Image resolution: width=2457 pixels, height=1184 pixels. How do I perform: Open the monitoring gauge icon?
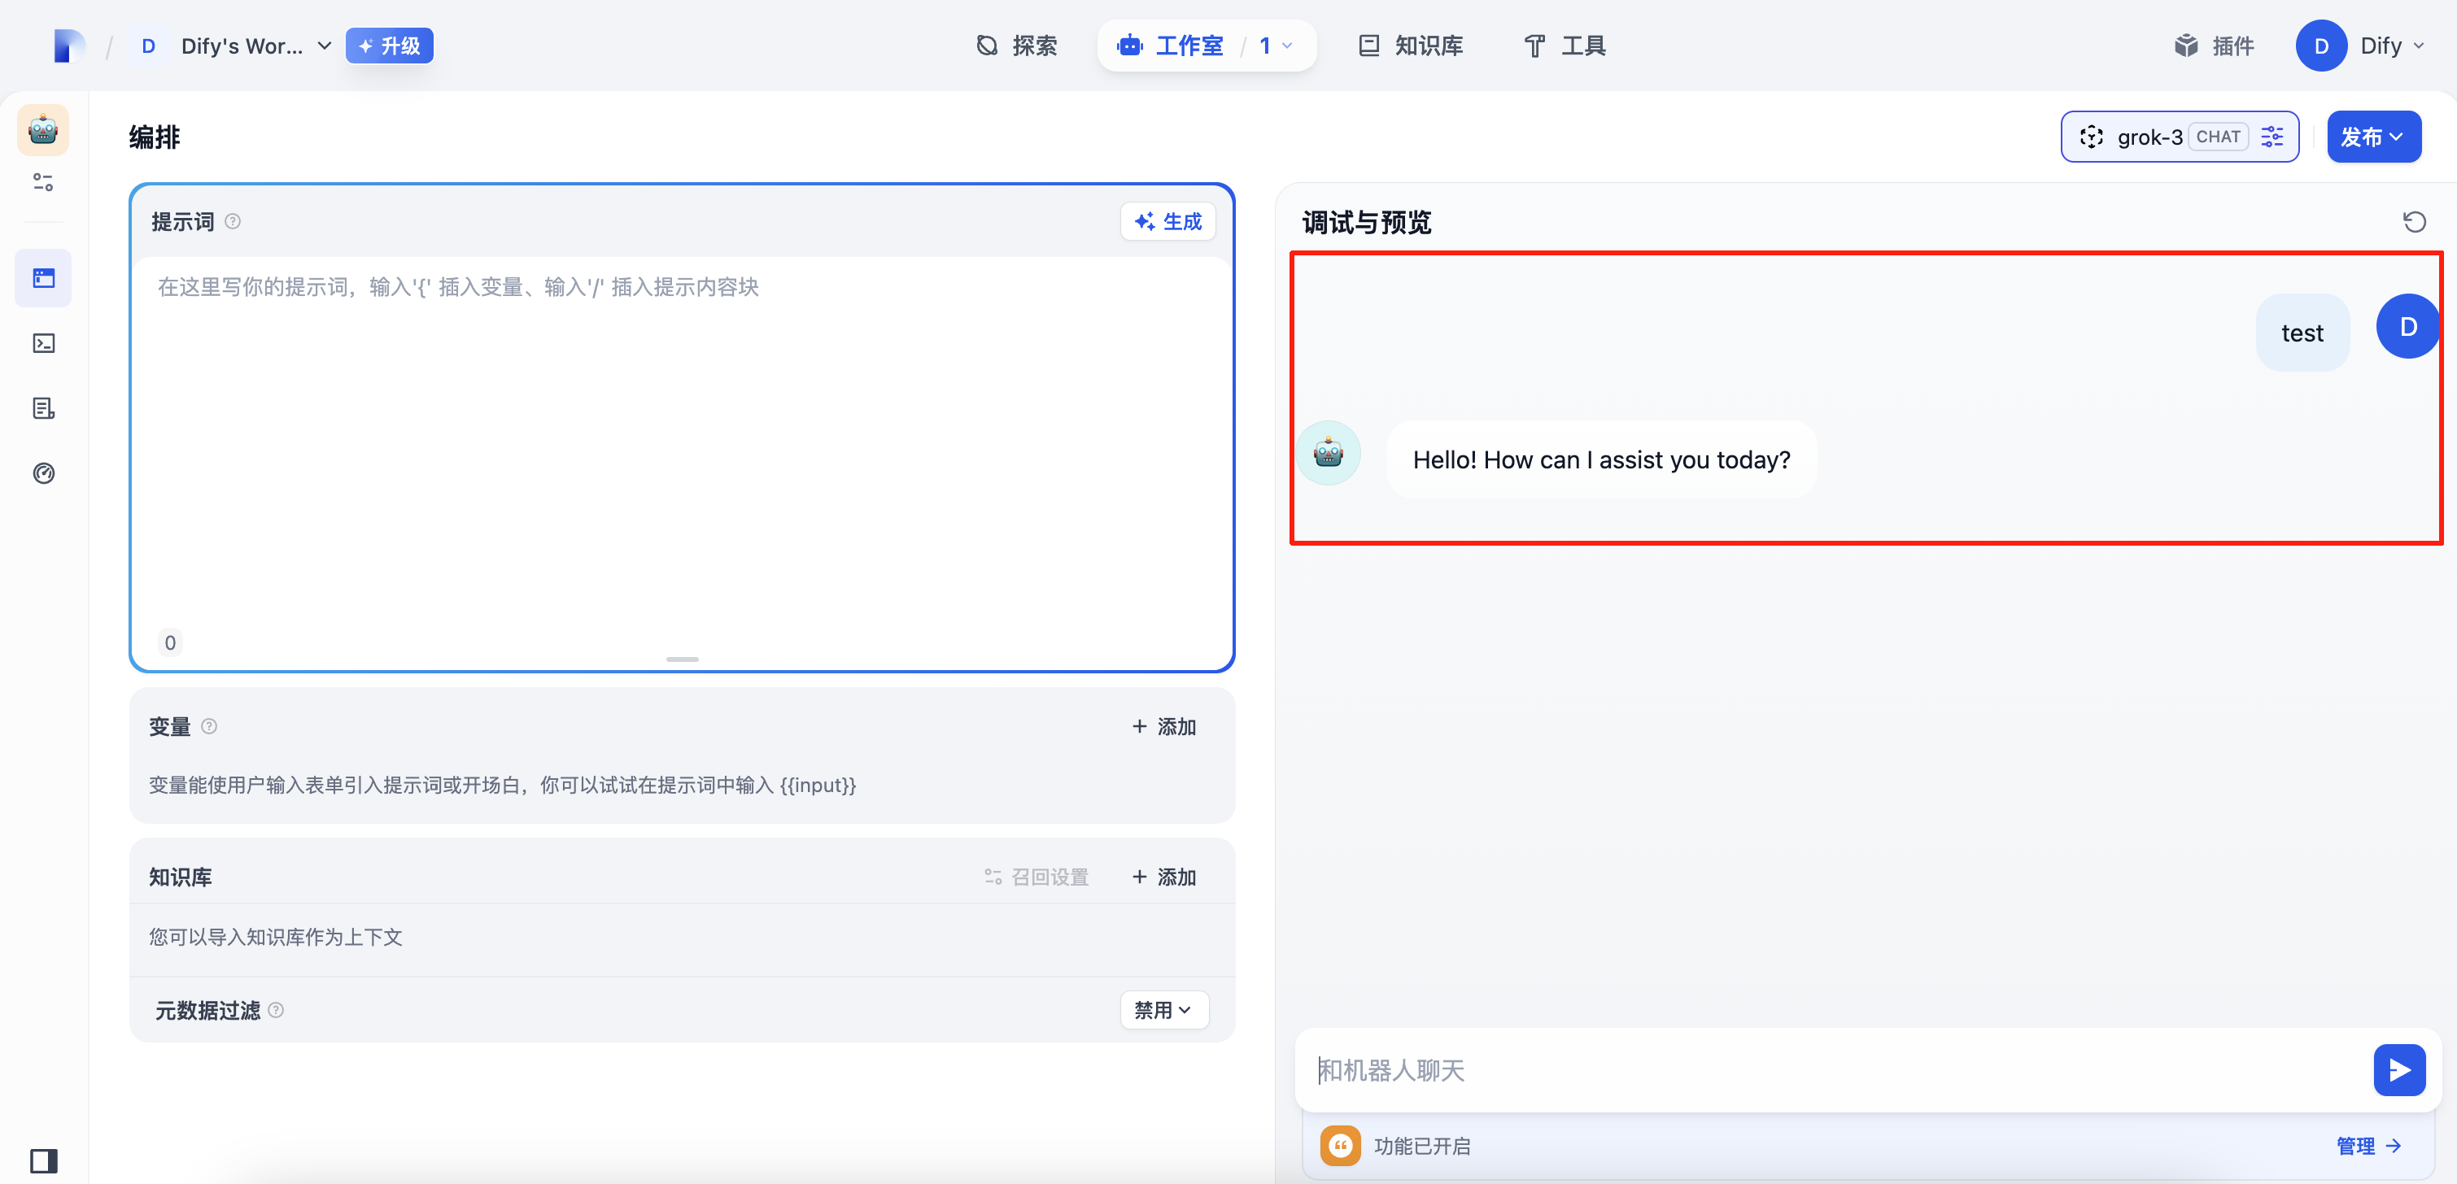coord(44,472)
